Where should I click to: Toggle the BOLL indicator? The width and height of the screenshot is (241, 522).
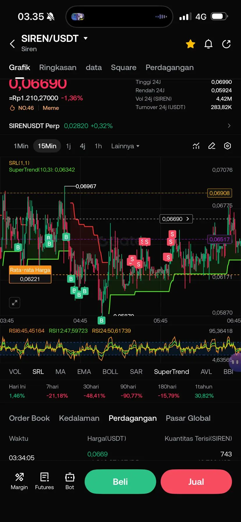coord(110,372)
